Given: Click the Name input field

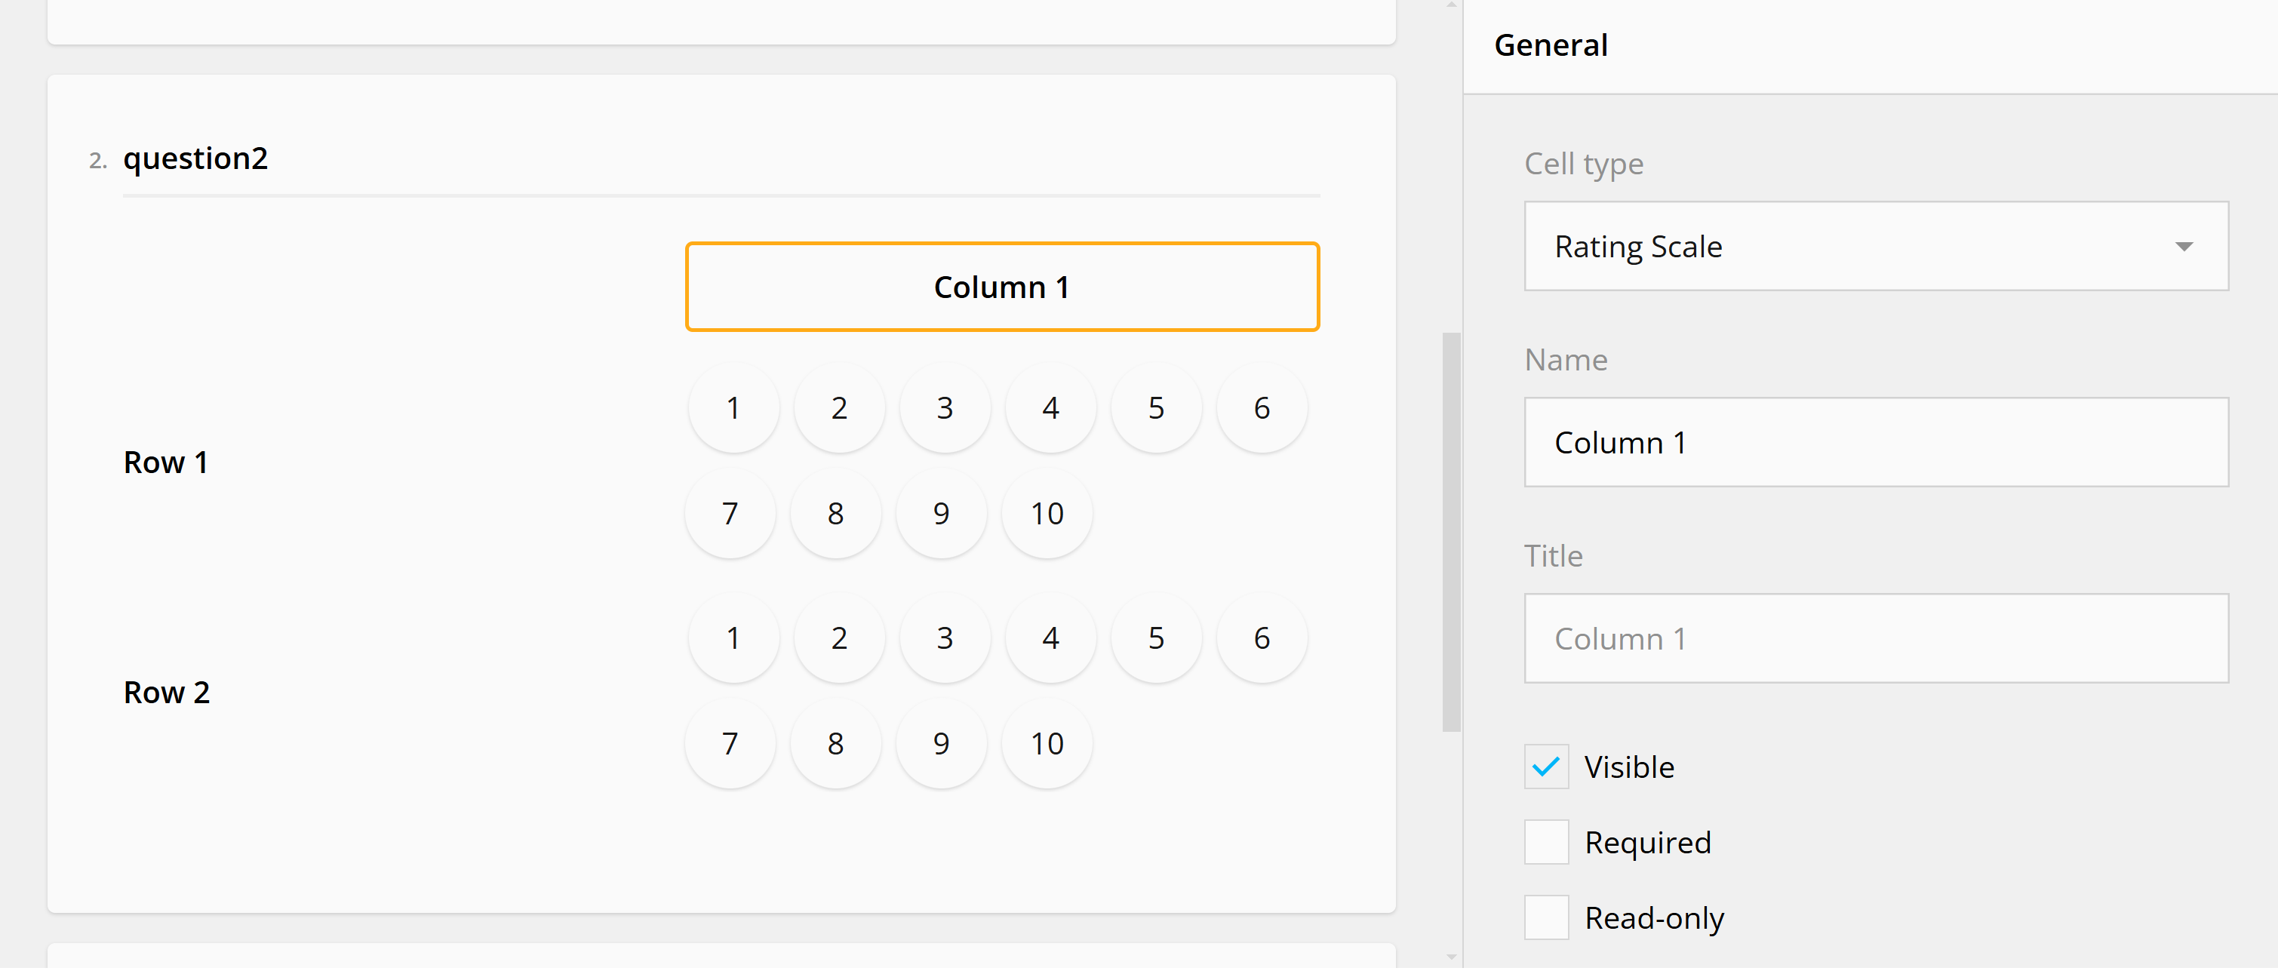Looking at the screenshot, I should 1875,443.
